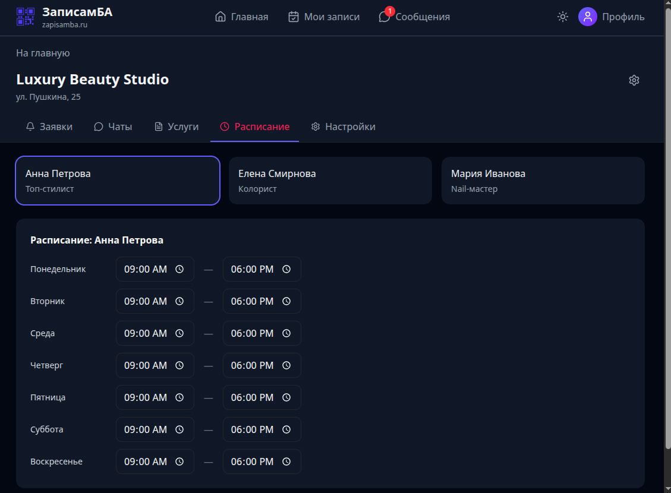Viewport: 671px width, 493px height.
Task: Click the clock icon in Пятница start time
Action: coord(179,397)
